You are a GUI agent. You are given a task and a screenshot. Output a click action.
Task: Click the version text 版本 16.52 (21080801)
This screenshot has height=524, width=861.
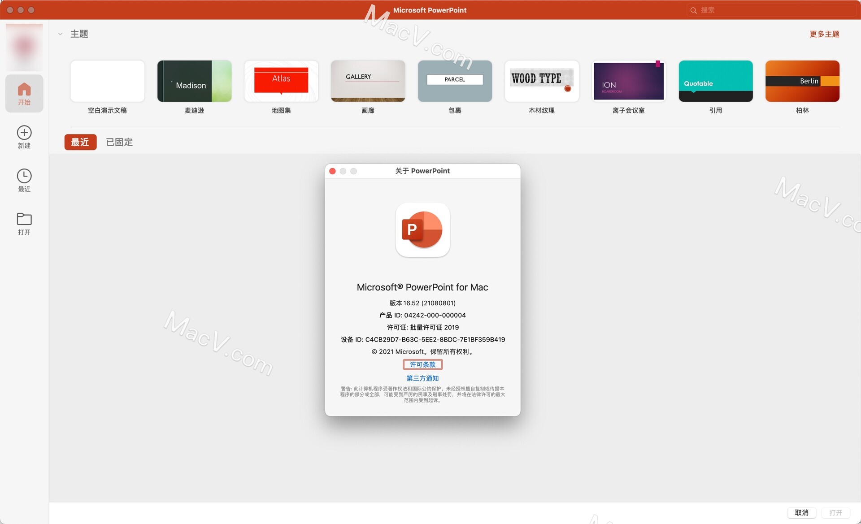pos(422,303)
